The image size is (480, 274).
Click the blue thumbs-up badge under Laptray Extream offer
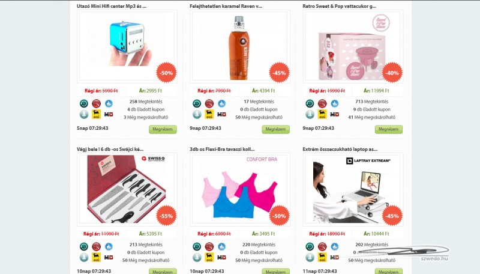(x=335, y=247)
